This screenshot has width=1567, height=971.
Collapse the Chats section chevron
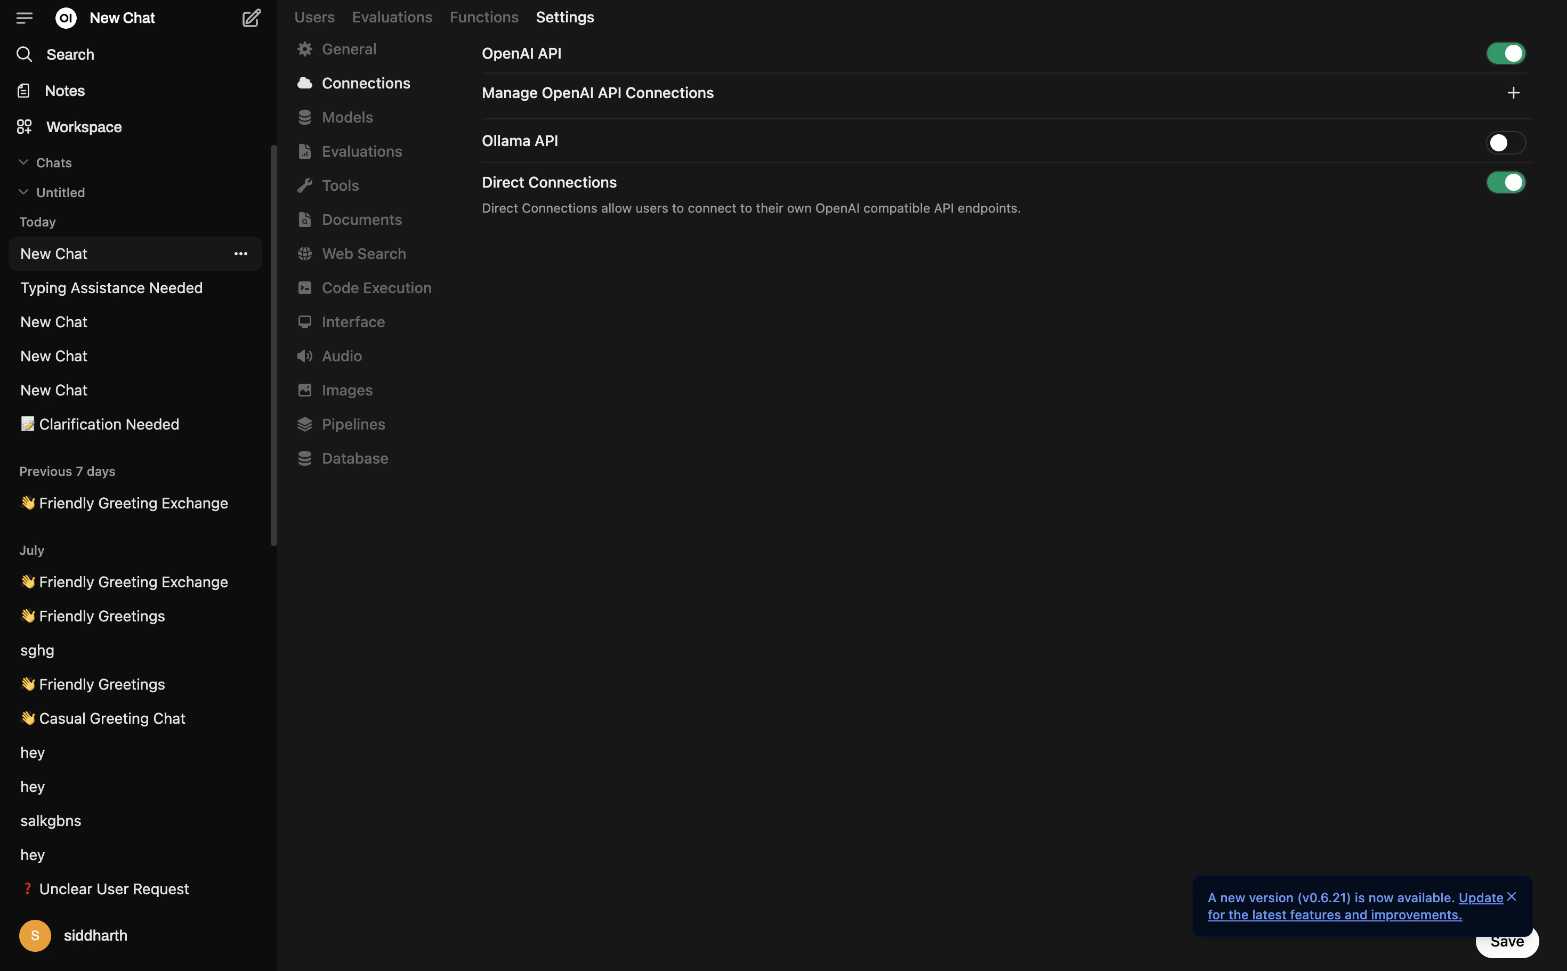[x=24, y=163]
